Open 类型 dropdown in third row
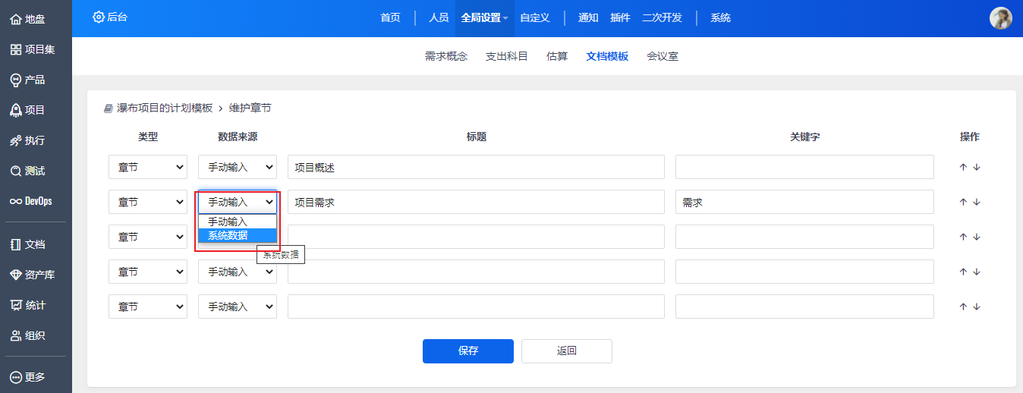This screenshot has height=393, width=1023. click(148, 237)
